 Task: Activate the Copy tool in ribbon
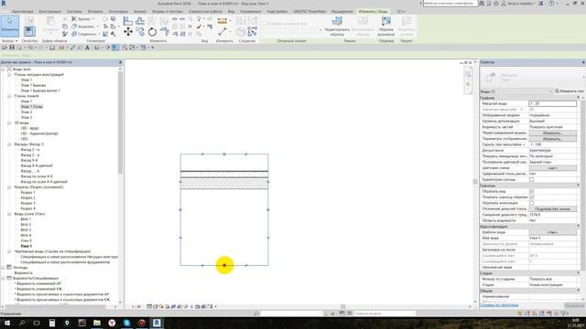coord(140,32)
